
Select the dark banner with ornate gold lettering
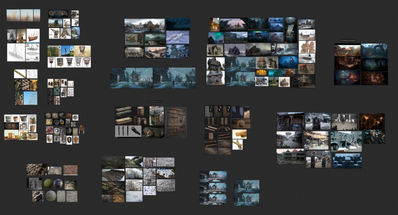pyautogui.click(x=58, y=14)
